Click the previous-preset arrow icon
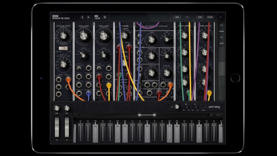Image resolution: width=277 pixels, height=156 pixels. pos(82,17)
